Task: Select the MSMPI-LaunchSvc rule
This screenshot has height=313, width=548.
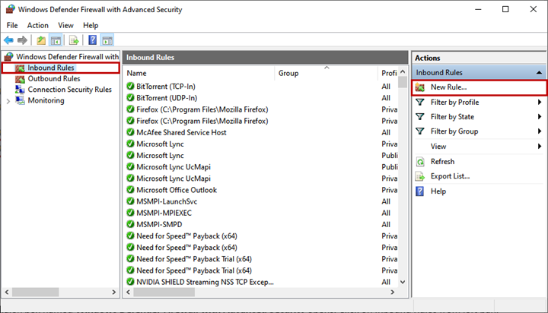Action: 167,201
